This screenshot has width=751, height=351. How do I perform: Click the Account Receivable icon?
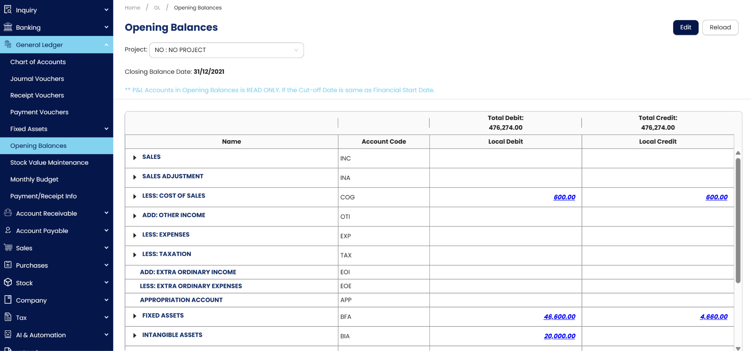8,213
